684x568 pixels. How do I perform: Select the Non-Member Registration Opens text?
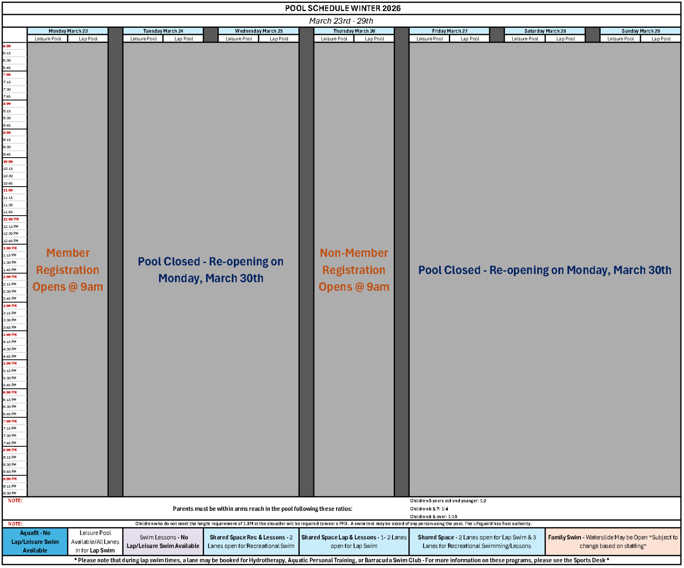(354, 270)
